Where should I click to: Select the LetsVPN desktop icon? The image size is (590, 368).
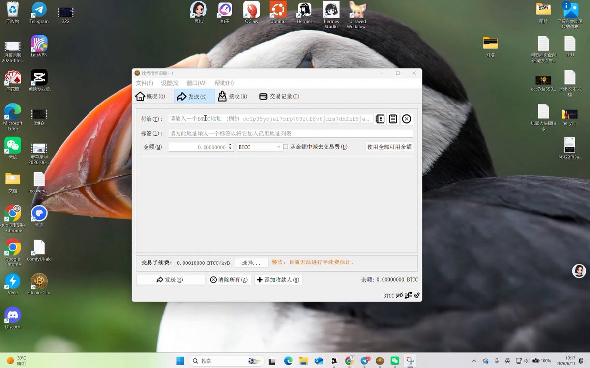click(39, 47)
